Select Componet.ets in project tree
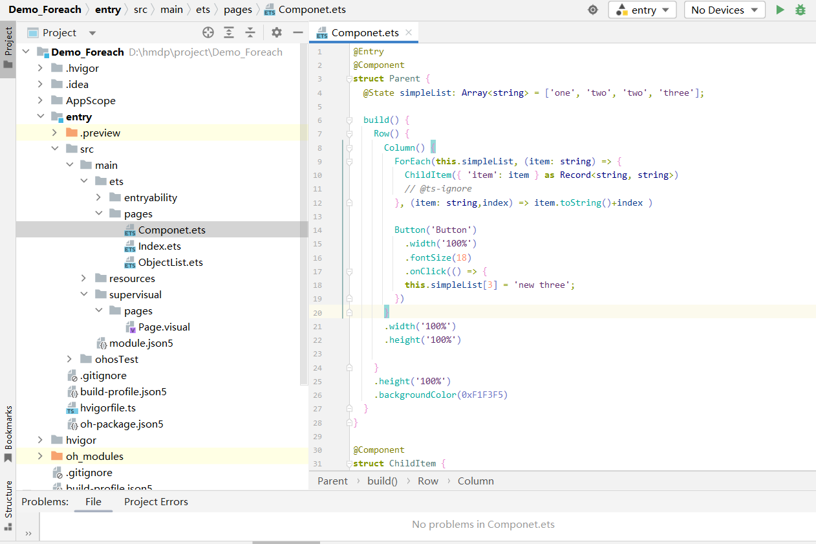 point(172,230)
